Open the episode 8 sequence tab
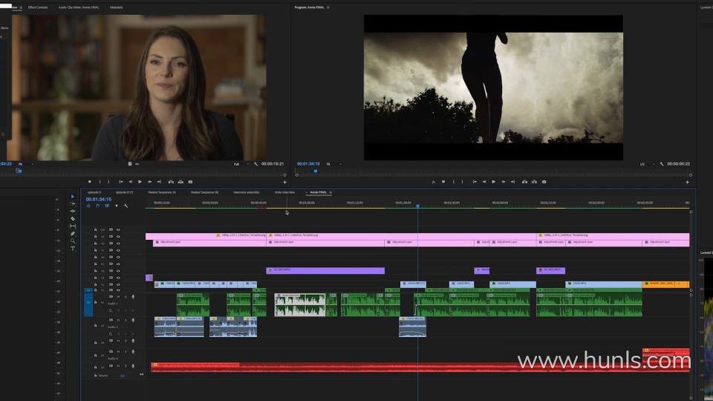Viewport: 713px width, 401px height. click(x=94, y=192)
